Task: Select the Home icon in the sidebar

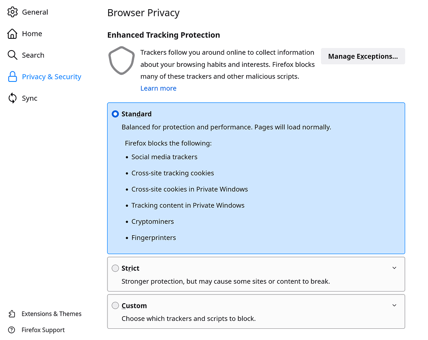Action: (x=13, y=33)
